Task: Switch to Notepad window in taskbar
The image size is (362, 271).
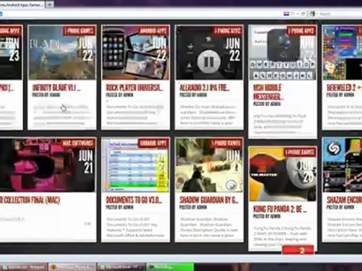Action: coord(24,267)
